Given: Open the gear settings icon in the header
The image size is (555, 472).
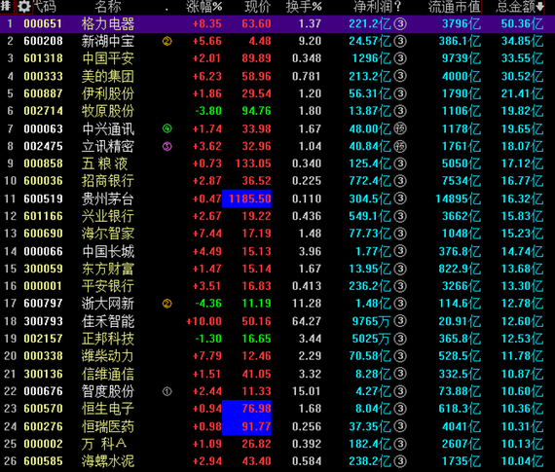Looking at the screenshot, I should tap(24, 7).
